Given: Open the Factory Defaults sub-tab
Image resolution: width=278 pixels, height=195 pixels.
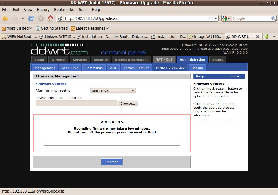Looking at the screenshot, I should tap(136, 68).
